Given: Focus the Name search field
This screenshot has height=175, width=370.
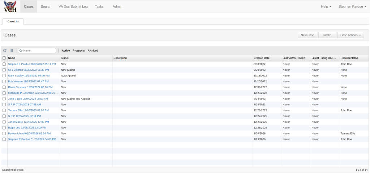Looking at the screenshot, I should [x=39, y=51].
